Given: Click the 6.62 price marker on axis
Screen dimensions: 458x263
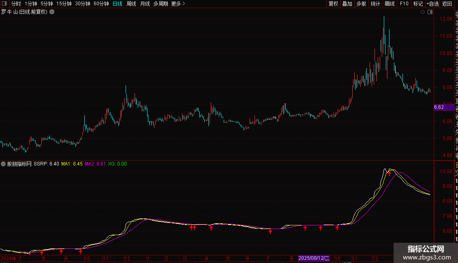Looking at the screenshot, I should (x=444, y=107).
